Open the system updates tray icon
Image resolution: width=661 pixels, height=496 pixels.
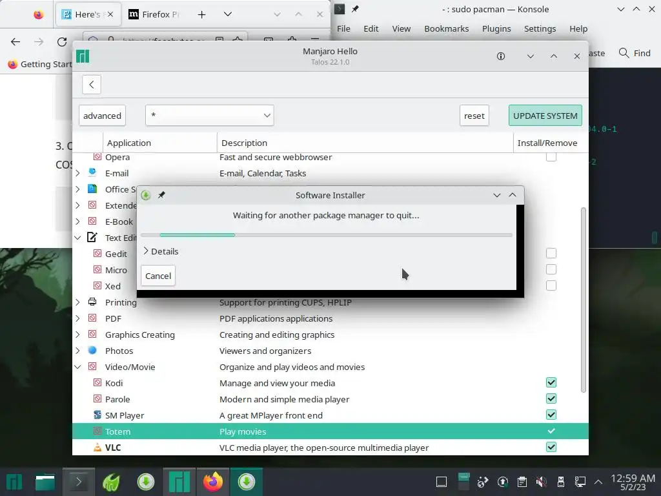click(502, 482)
